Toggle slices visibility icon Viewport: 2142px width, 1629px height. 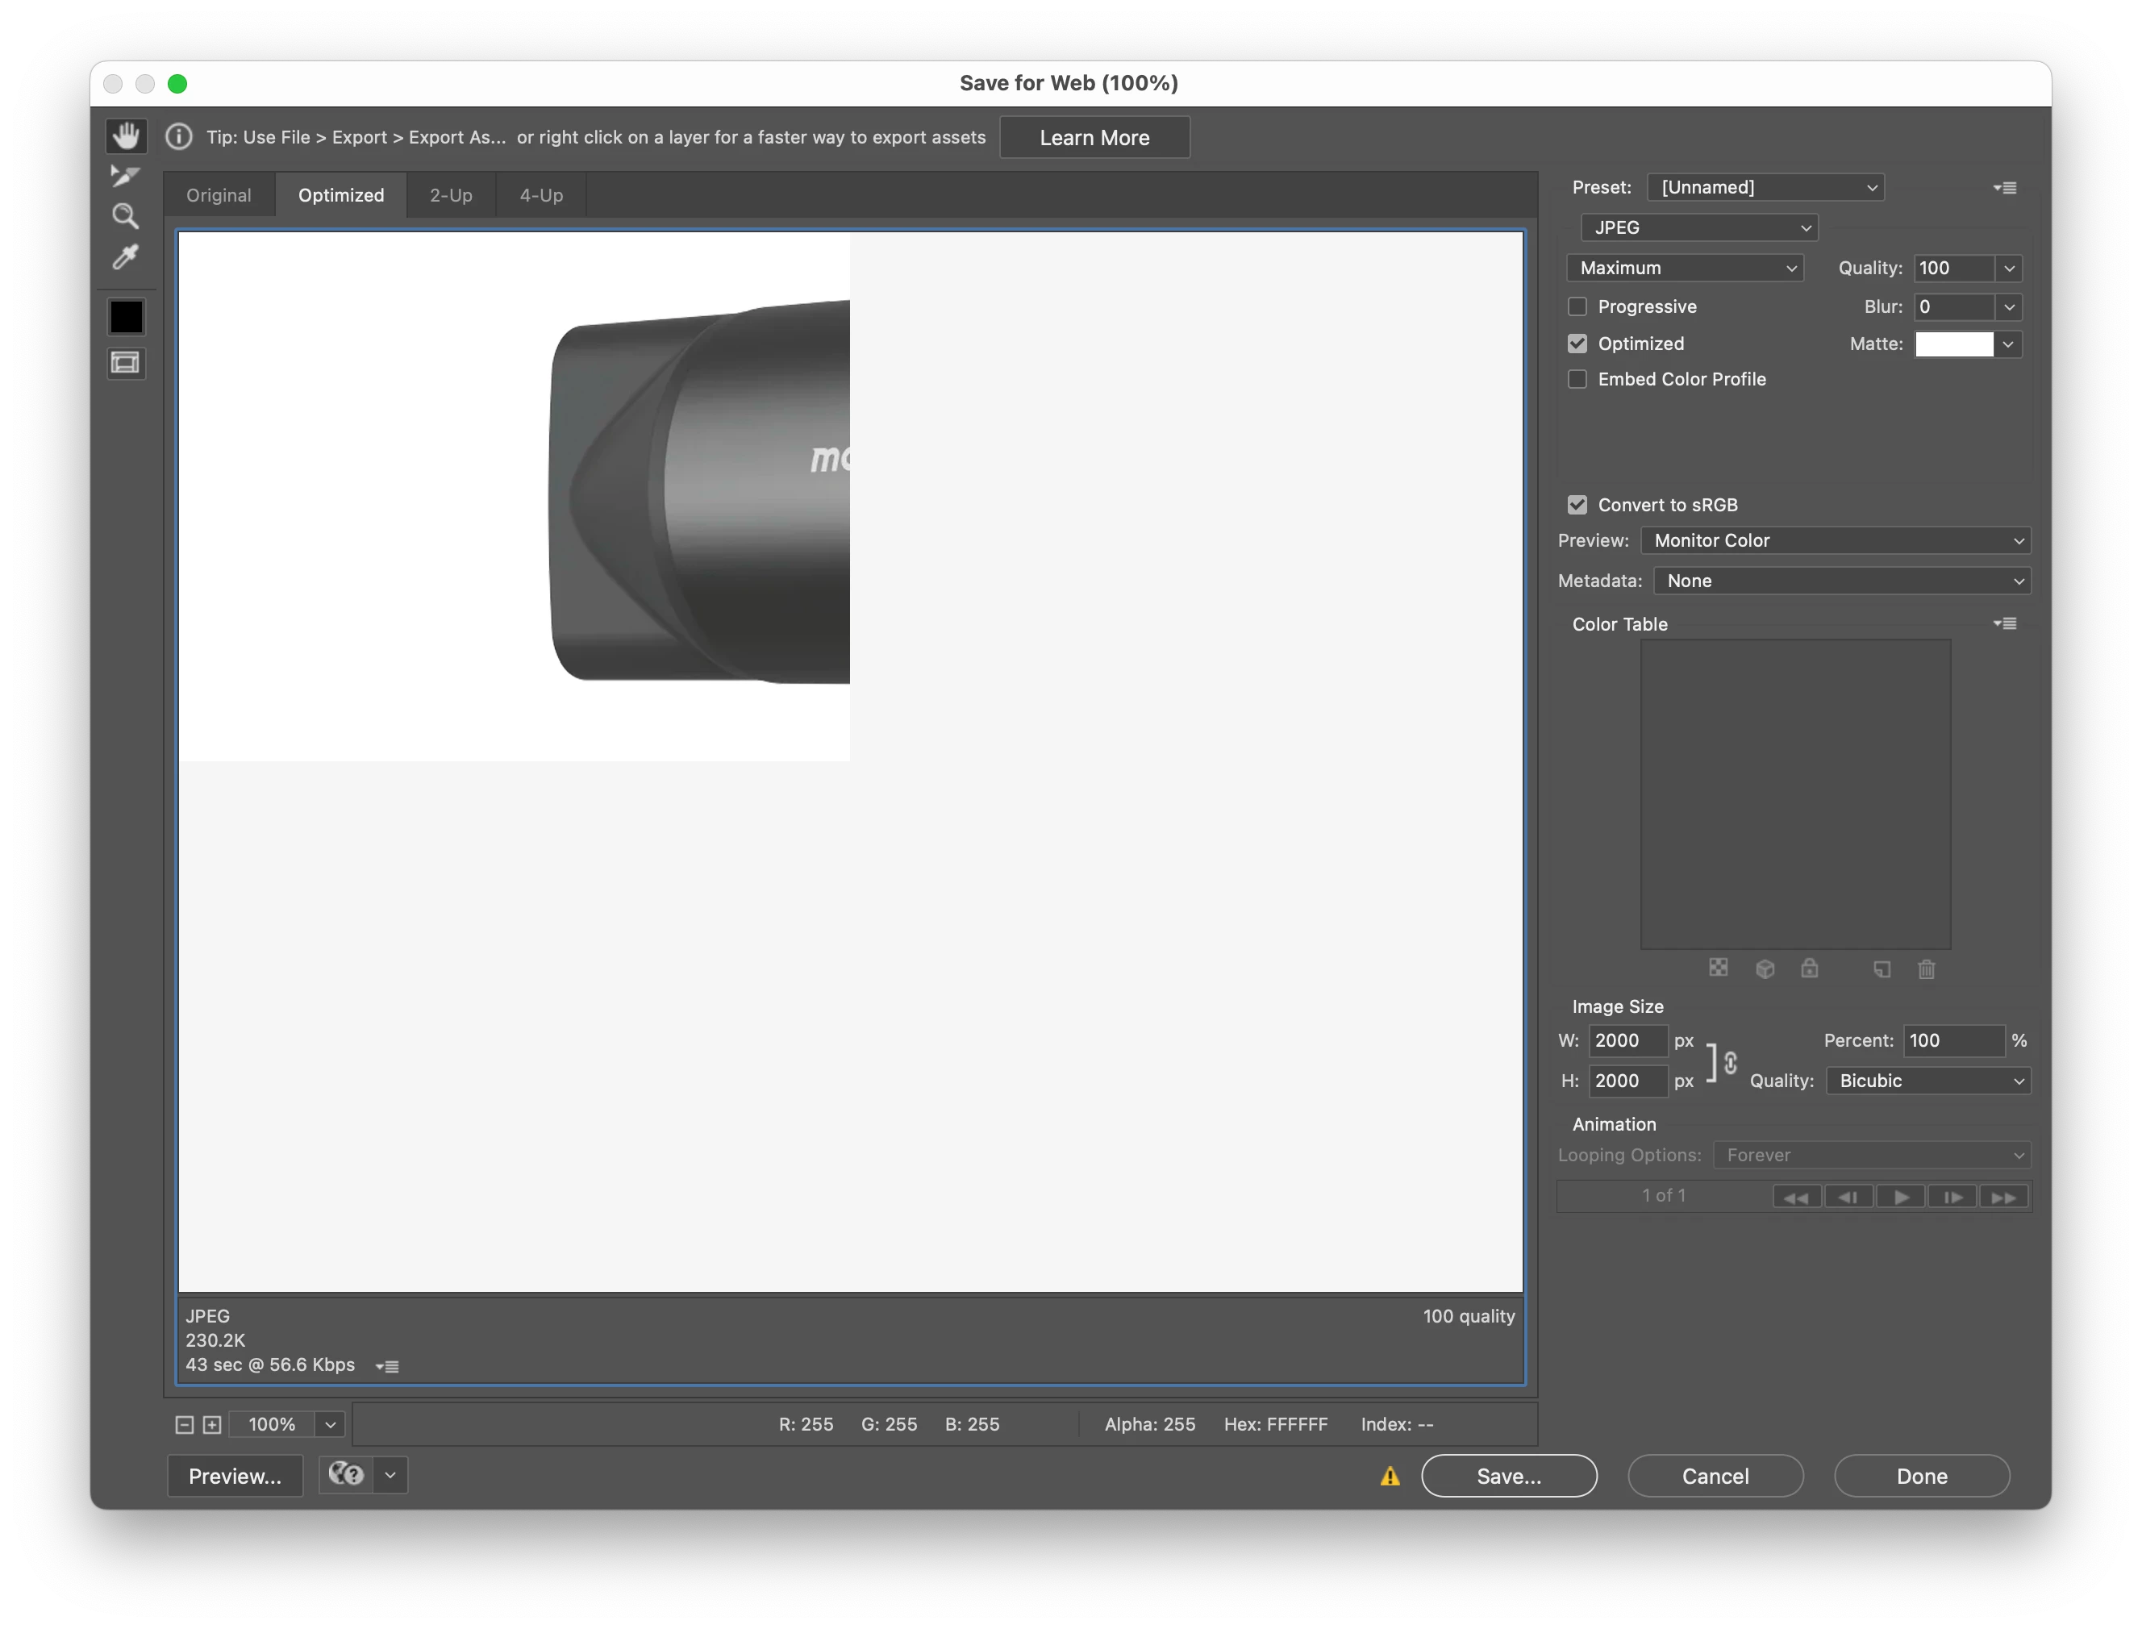(x=126, y=364)
